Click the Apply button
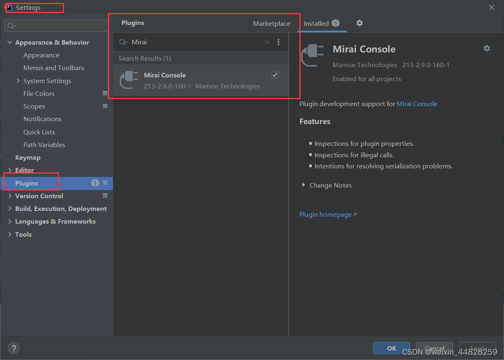504x360 pixels. pos(478,348)
